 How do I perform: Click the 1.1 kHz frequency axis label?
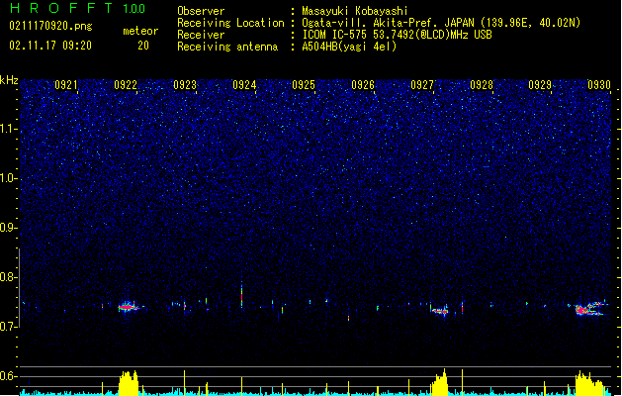coord(8,129)
